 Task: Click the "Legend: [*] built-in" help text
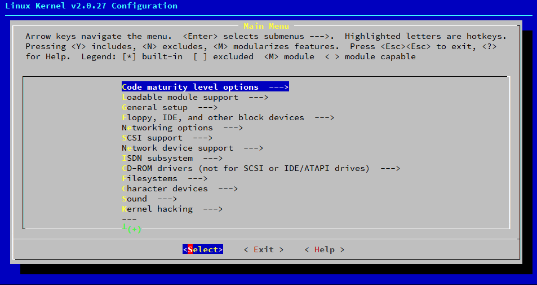(132, 56)
